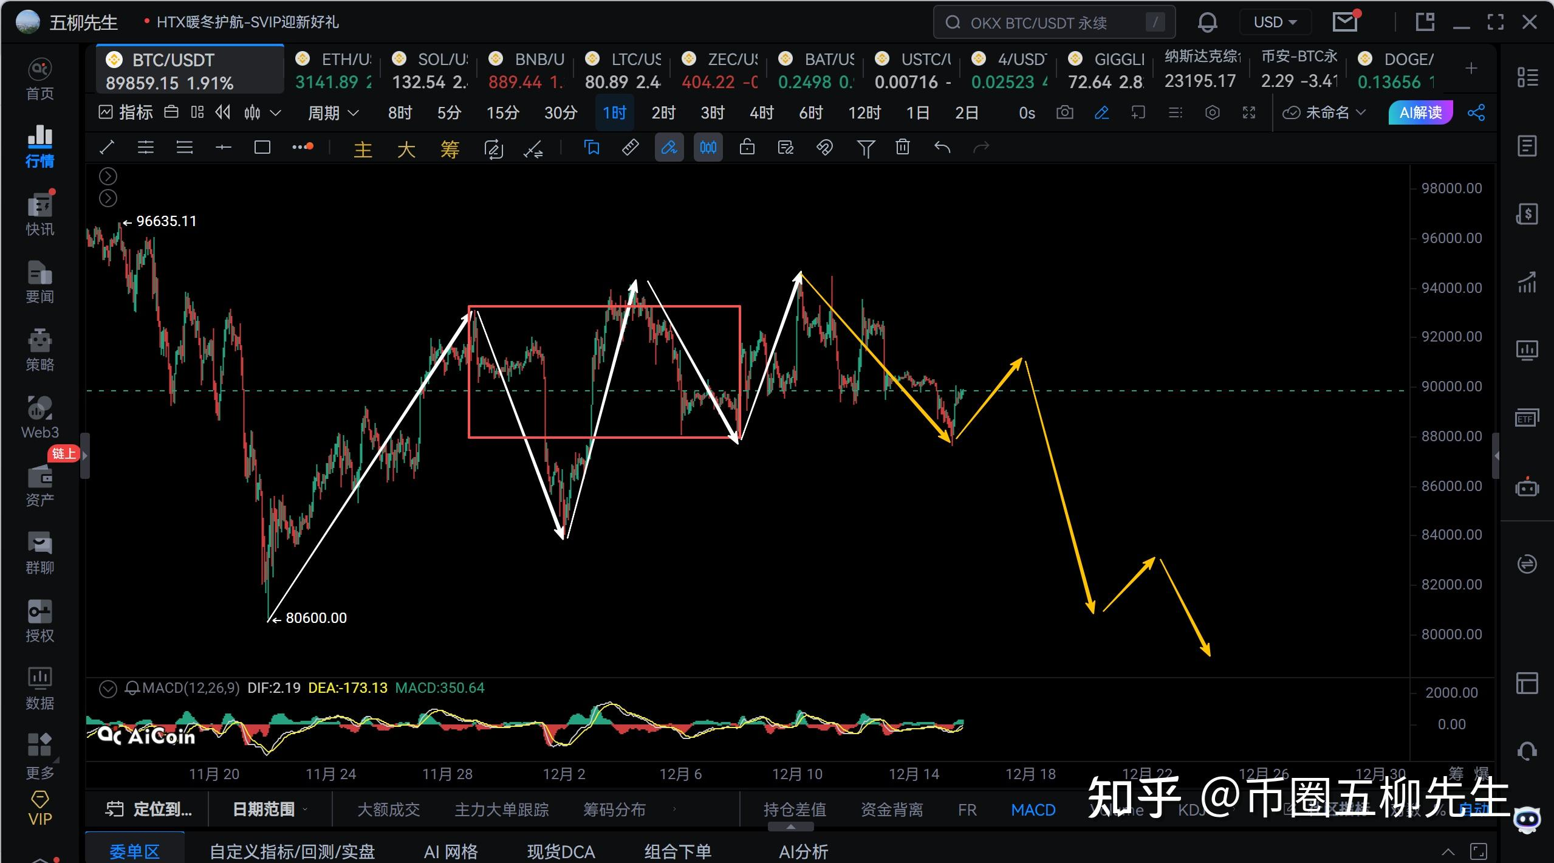Select the rectangle drawing tool
The image size is (1554, 863).
(262, 148)
